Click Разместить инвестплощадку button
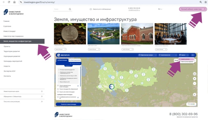Viewport: 208px width, 120px height. click(x=69, y=104)
